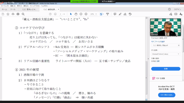This screenshot has height=103, width=184.
Task: Switch to the ホーム tab
Action: [x=4, y=9]
